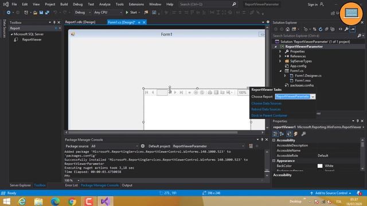
Task: Select ReportViewer item in Toolbox
Action: tap(32, 39)
